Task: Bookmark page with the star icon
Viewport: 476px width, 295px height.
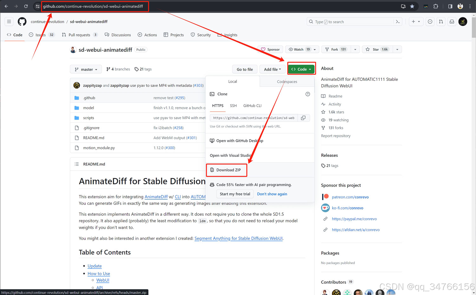Action: pyautogui.click(x=412, y=6)
